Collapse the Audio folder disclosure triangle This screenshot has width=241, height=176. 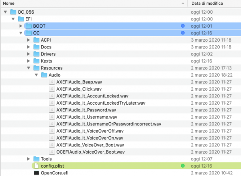coord(36,75)
